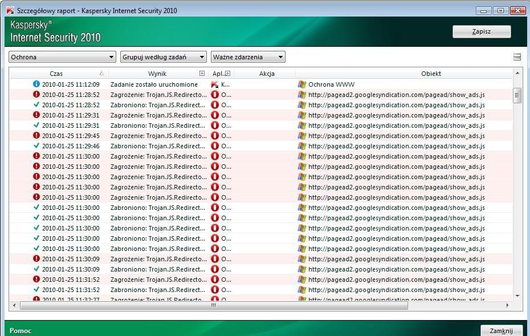This screenshot has height=336, width=530.
Task: Sort by the Czas column header
Action: 56,74
